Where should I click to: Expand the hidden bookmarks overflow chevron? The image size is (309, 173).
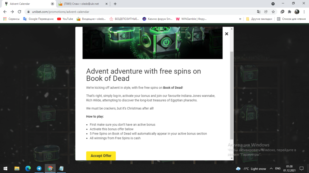point(240,19)
